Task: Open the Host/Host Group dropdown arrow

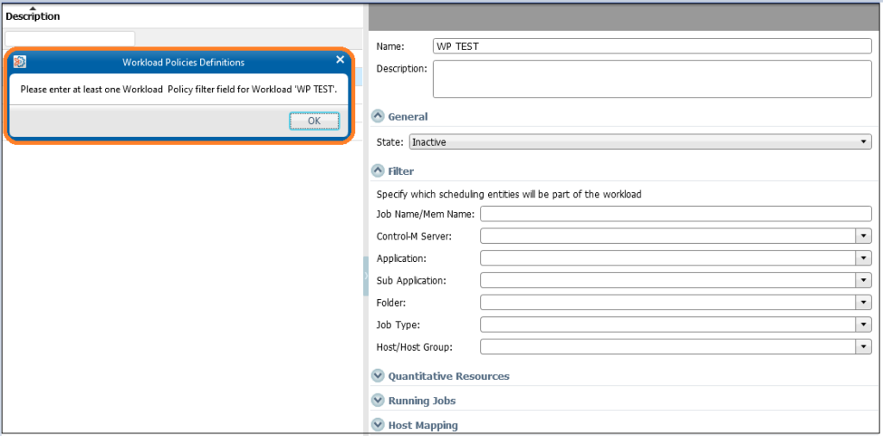Action: [x=864, y=346]
